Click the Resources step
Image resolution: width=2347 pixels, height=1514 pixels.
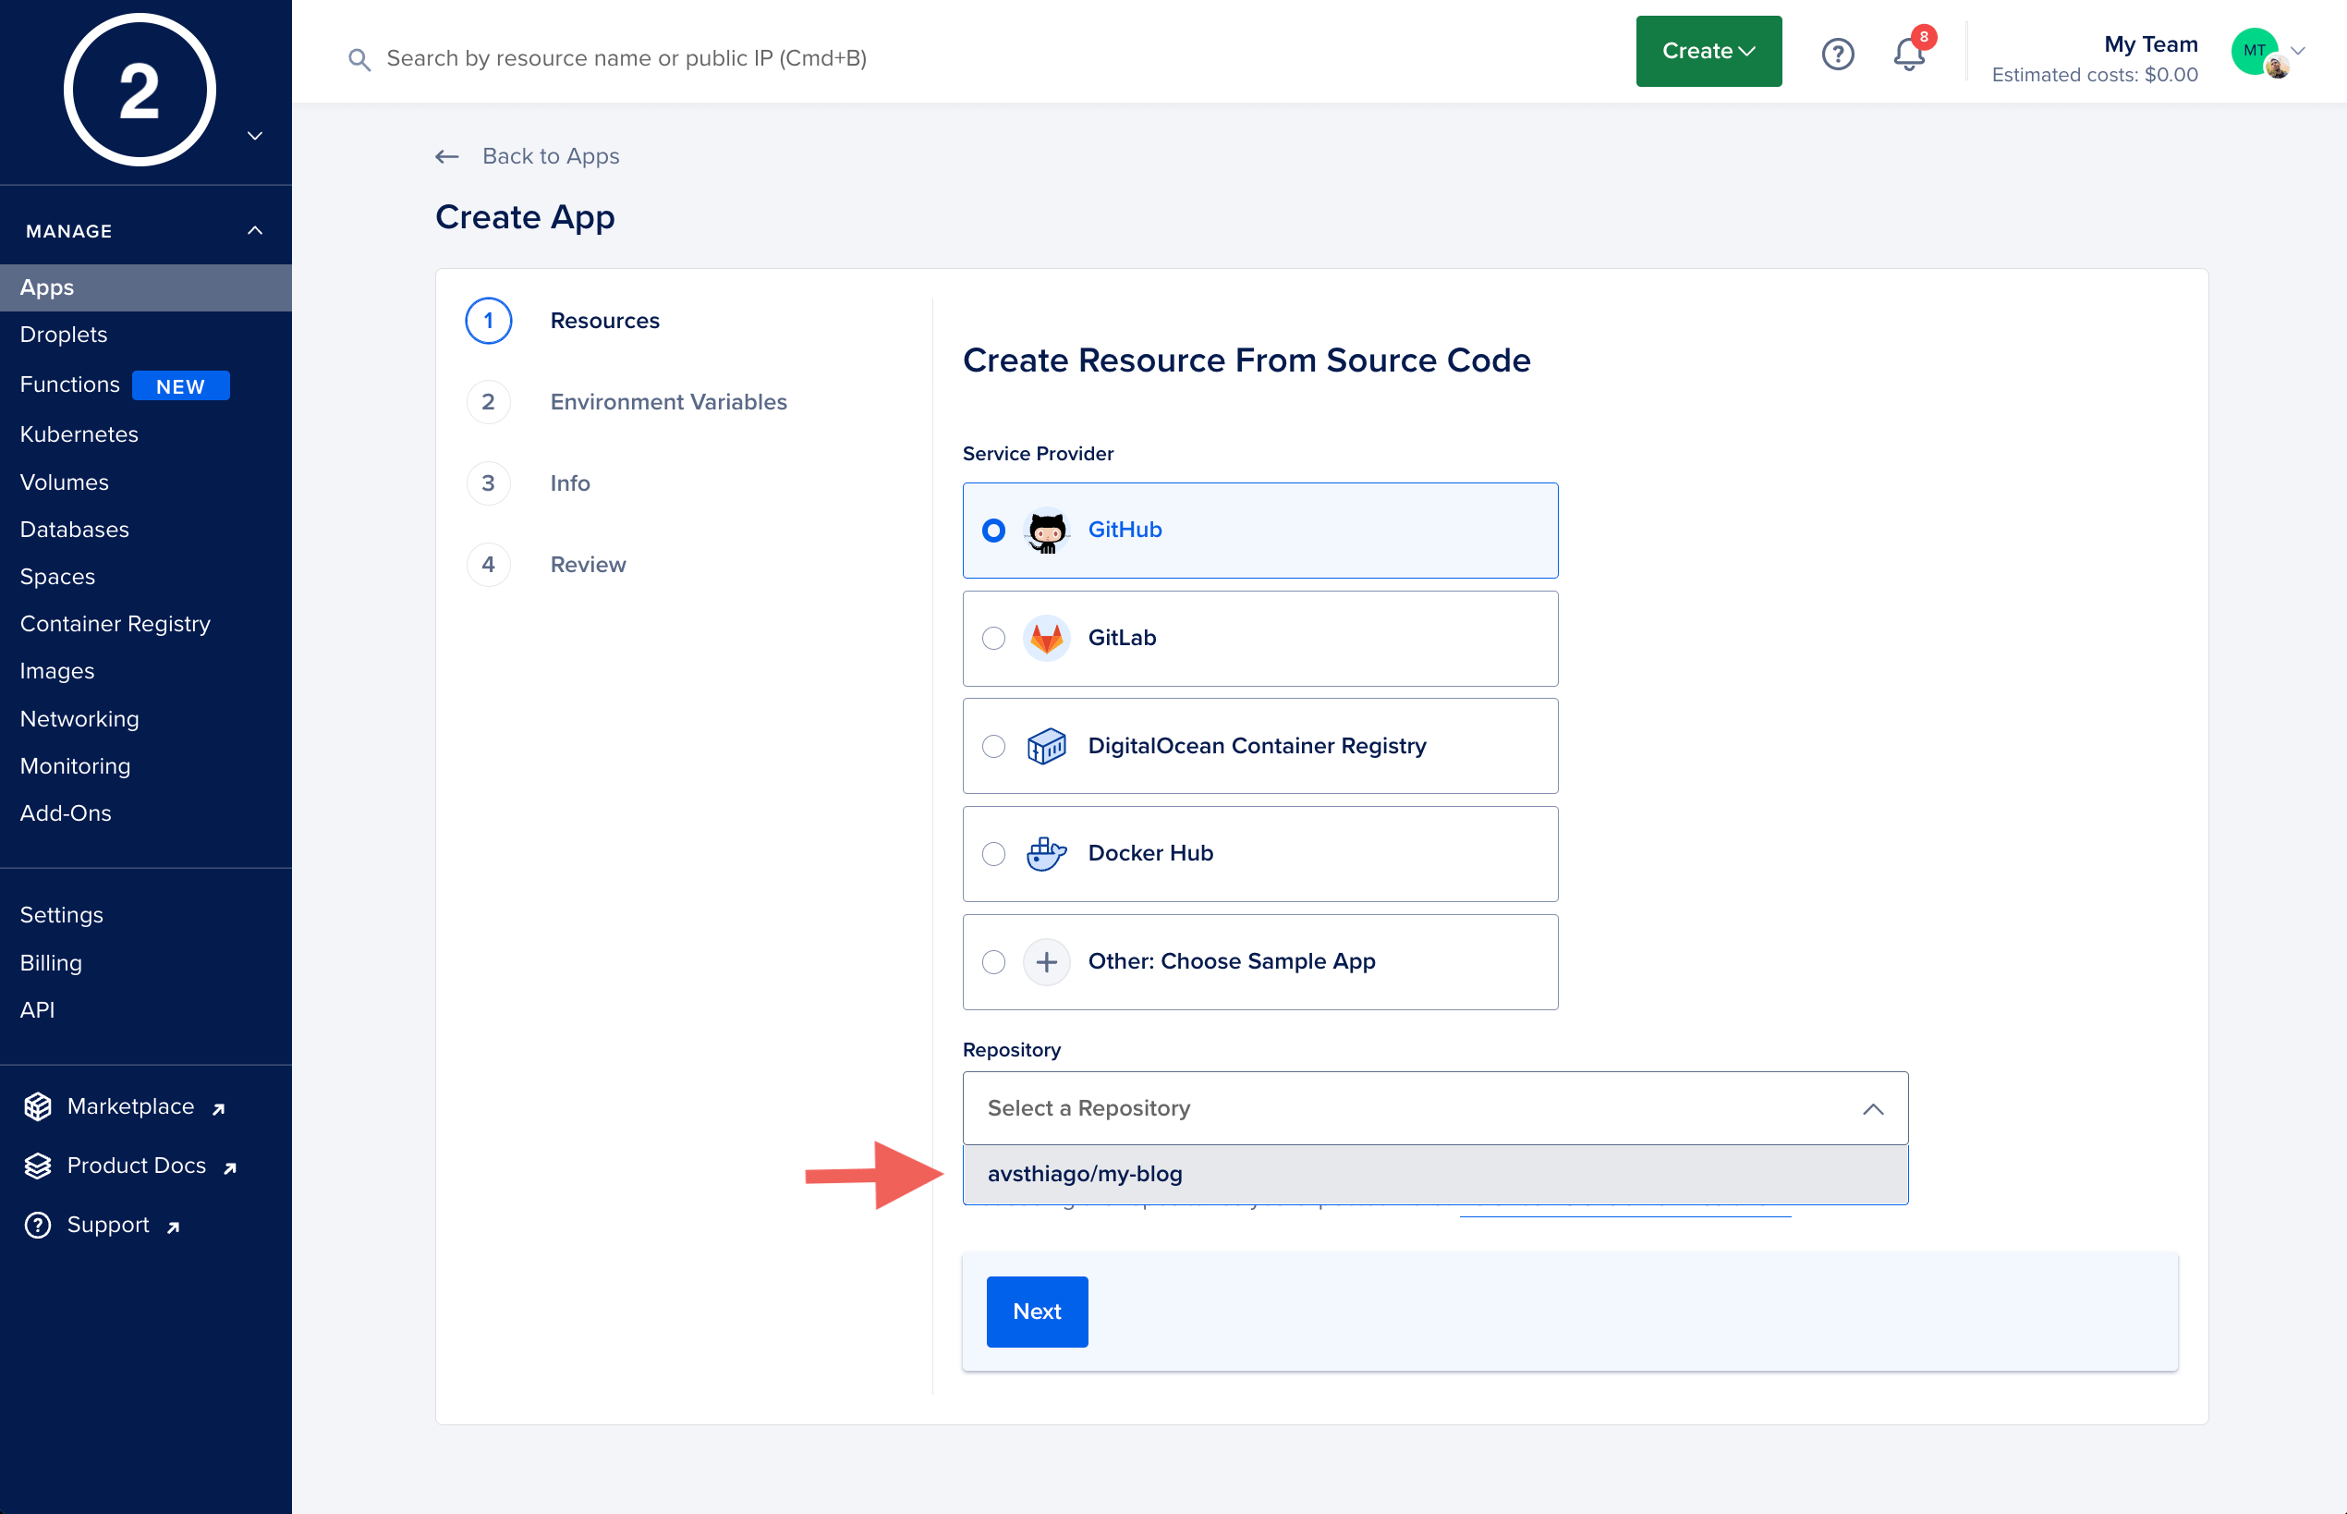pos(604,321)
